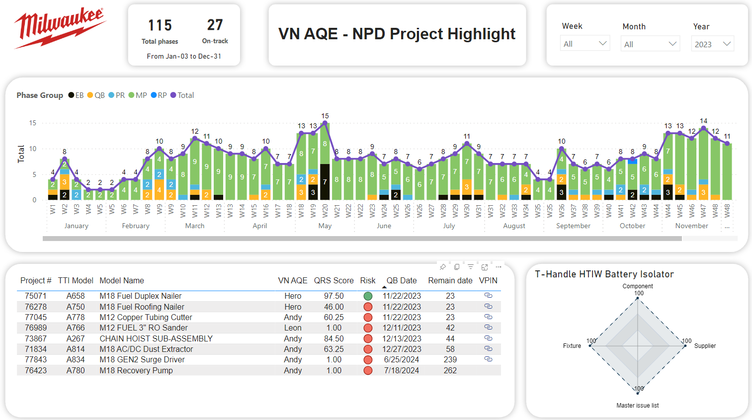The width and height of the screenshot is (752, 420).
Task: Open VPIN link for M12 Copper Tubing Cutter
Action: click(488, 317)
